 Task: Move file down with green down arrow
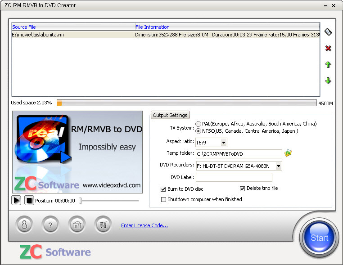(x=328, y=81)
